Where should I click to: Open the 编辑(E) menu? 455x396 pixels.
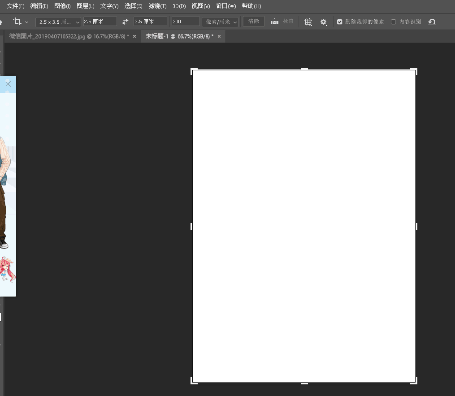tap(39, 6)
